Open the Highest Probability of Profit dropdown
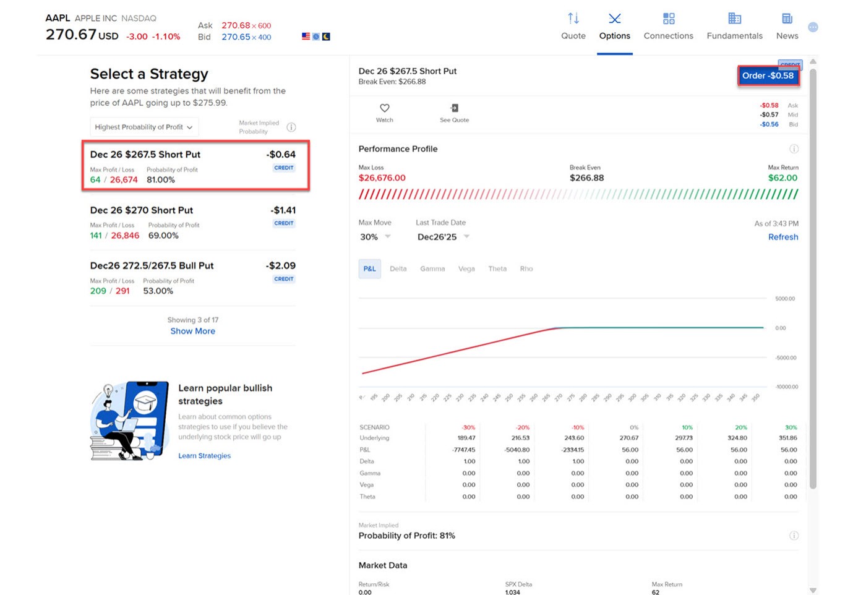The width and height of the screenshot is (866, 595). click(144, 127)
